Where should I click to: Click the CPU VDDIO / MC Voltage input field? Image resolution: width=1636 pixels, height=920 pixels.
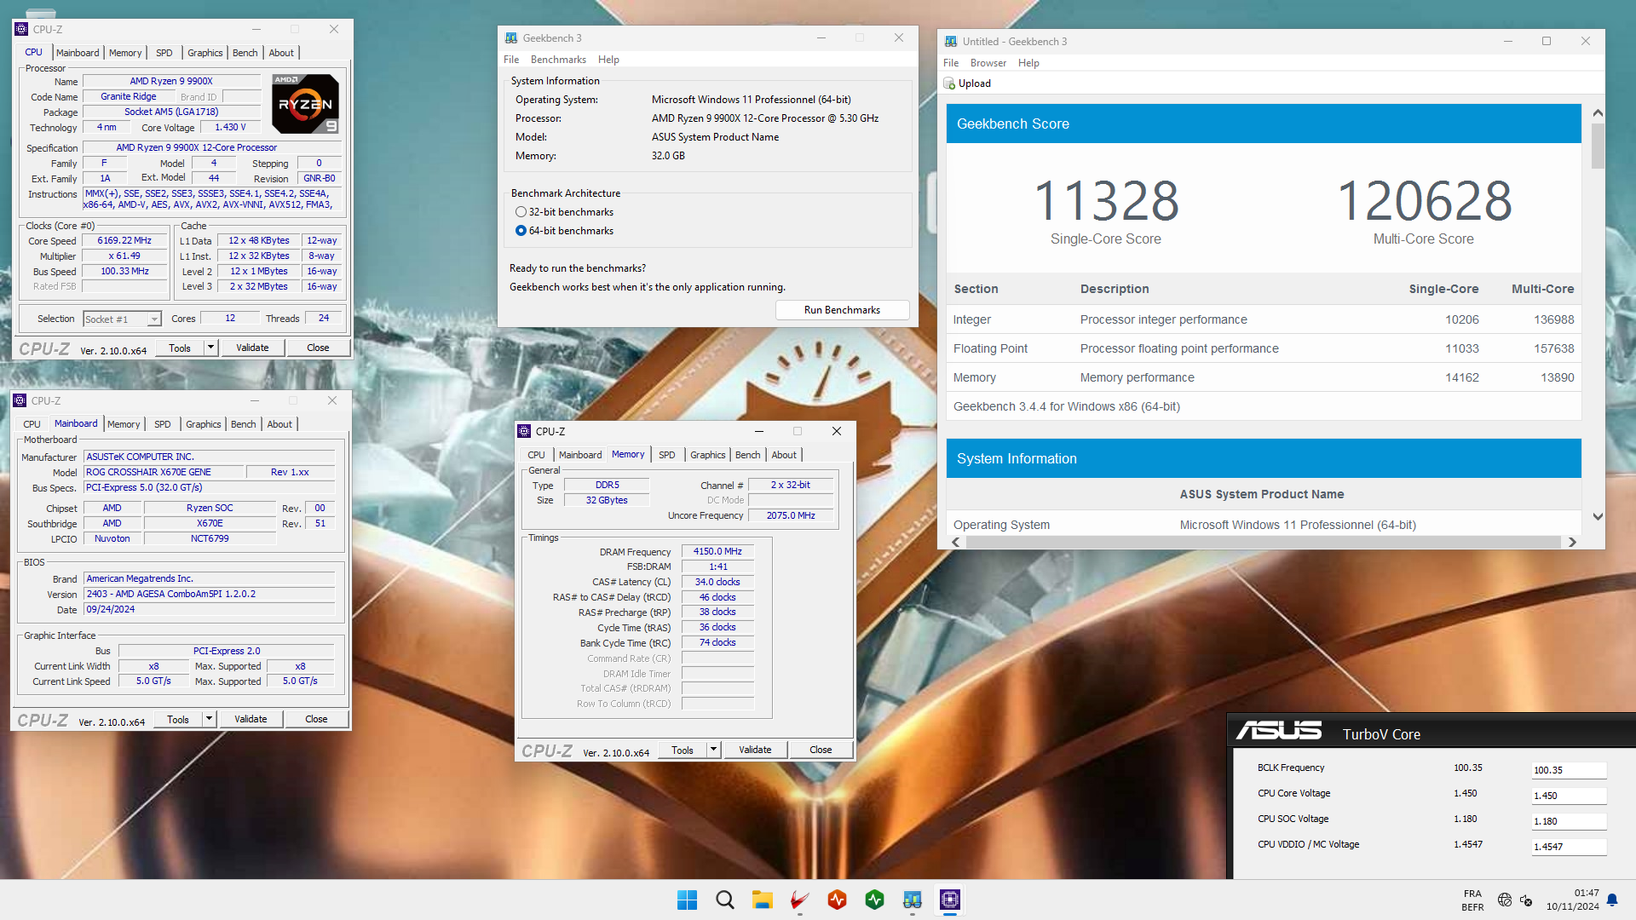click(x=1569, y=847)
